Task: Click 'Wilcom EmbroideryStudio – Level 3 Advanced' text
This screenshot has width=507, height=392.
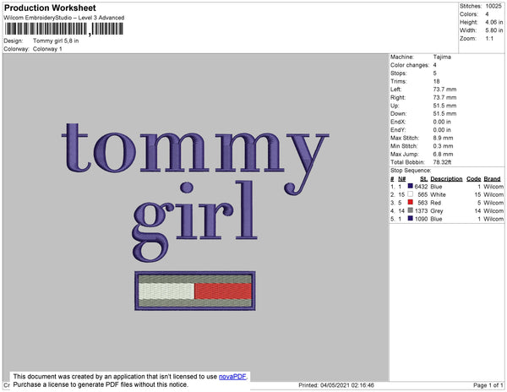Action: [64, 18]
